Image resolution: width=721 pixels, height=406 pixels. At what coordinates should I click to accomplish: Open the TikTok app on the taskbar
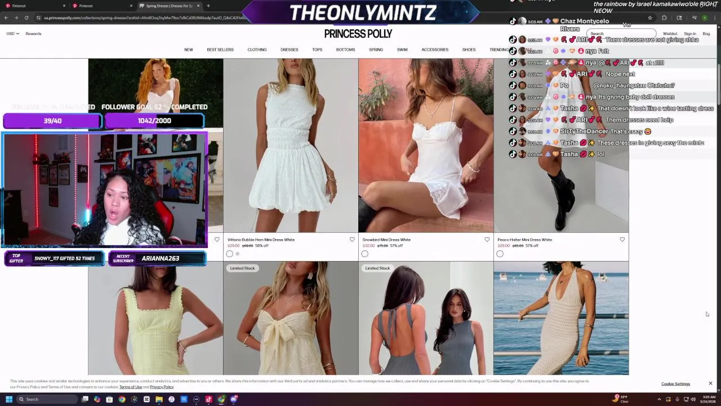coord(208,399)
